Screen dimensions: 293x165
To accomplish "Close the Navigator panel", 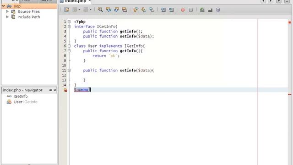I will point(55,90).
